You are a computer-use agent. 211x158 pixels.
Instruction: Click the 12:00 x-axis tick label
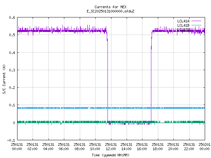click(x=111, y=149)
